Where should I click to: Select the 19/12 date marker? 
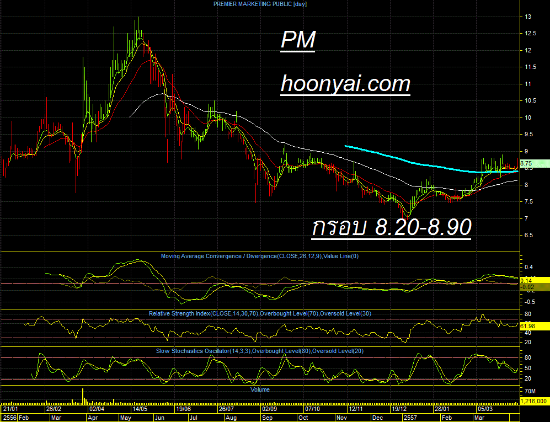[x=399, y=409]
